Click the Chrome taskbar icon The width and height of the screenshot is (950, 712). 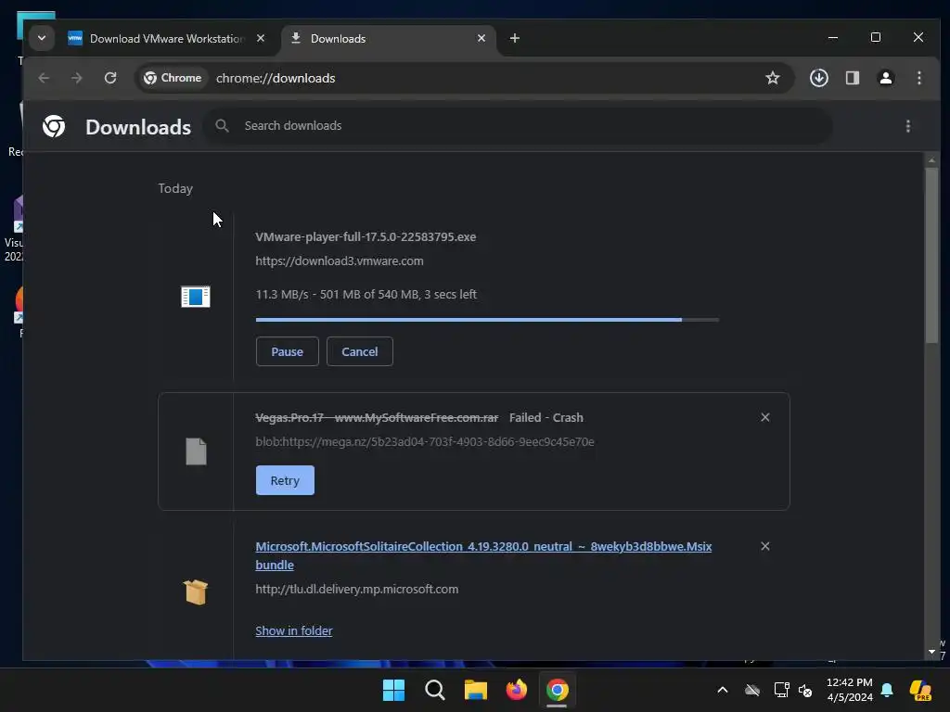click(x=558, y=690)
